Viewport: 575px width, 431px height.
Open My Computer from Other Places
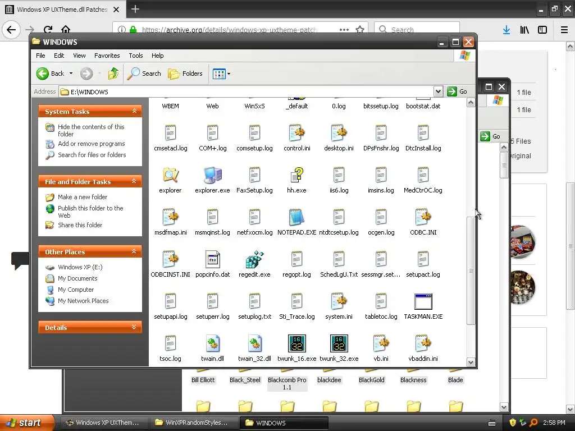coord(76,290)
